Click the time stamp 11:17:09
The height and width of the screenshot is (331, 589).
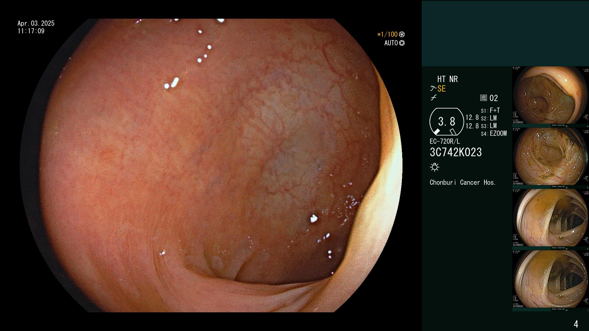pyautogui.click(x=31, y=31)
